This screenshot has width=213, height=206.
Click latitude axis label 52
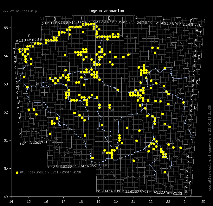6,112
